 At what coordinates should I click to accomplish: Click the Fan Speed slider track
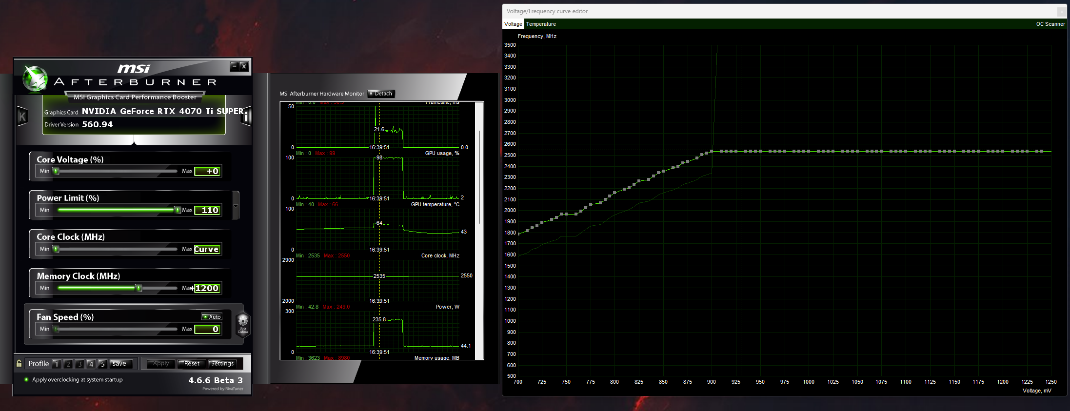[117, 329]
